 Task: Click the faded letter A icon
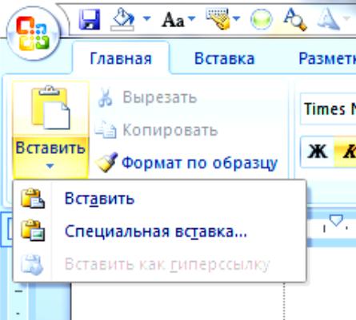(x=328, y=19)
